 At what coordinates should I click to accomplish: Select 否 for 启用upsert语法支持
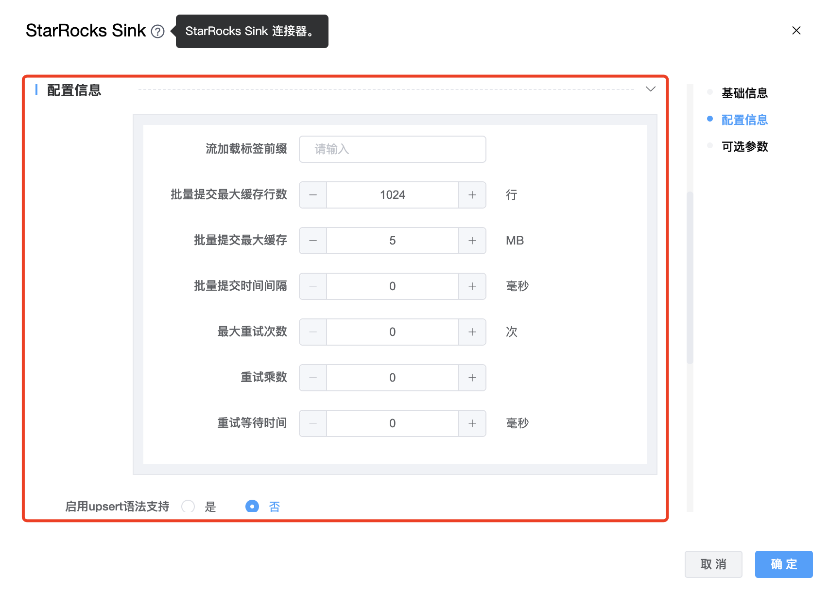[x=252, y=507]
